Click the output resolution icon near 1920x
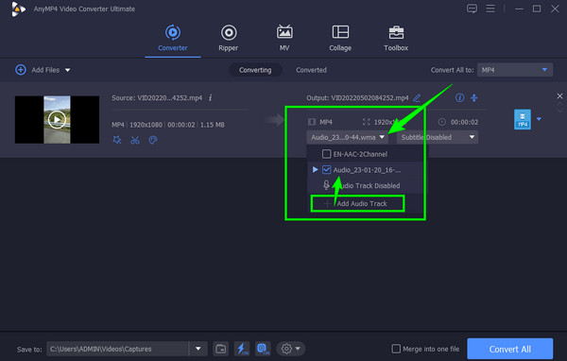 (x=367, y=122)
